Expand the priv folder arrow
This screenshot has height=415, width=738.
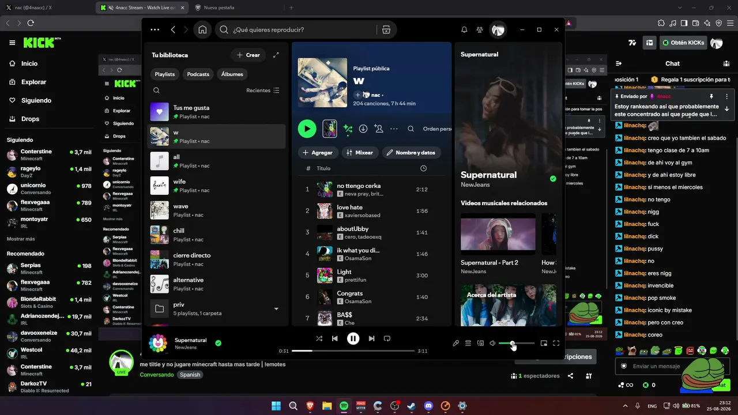276,309
